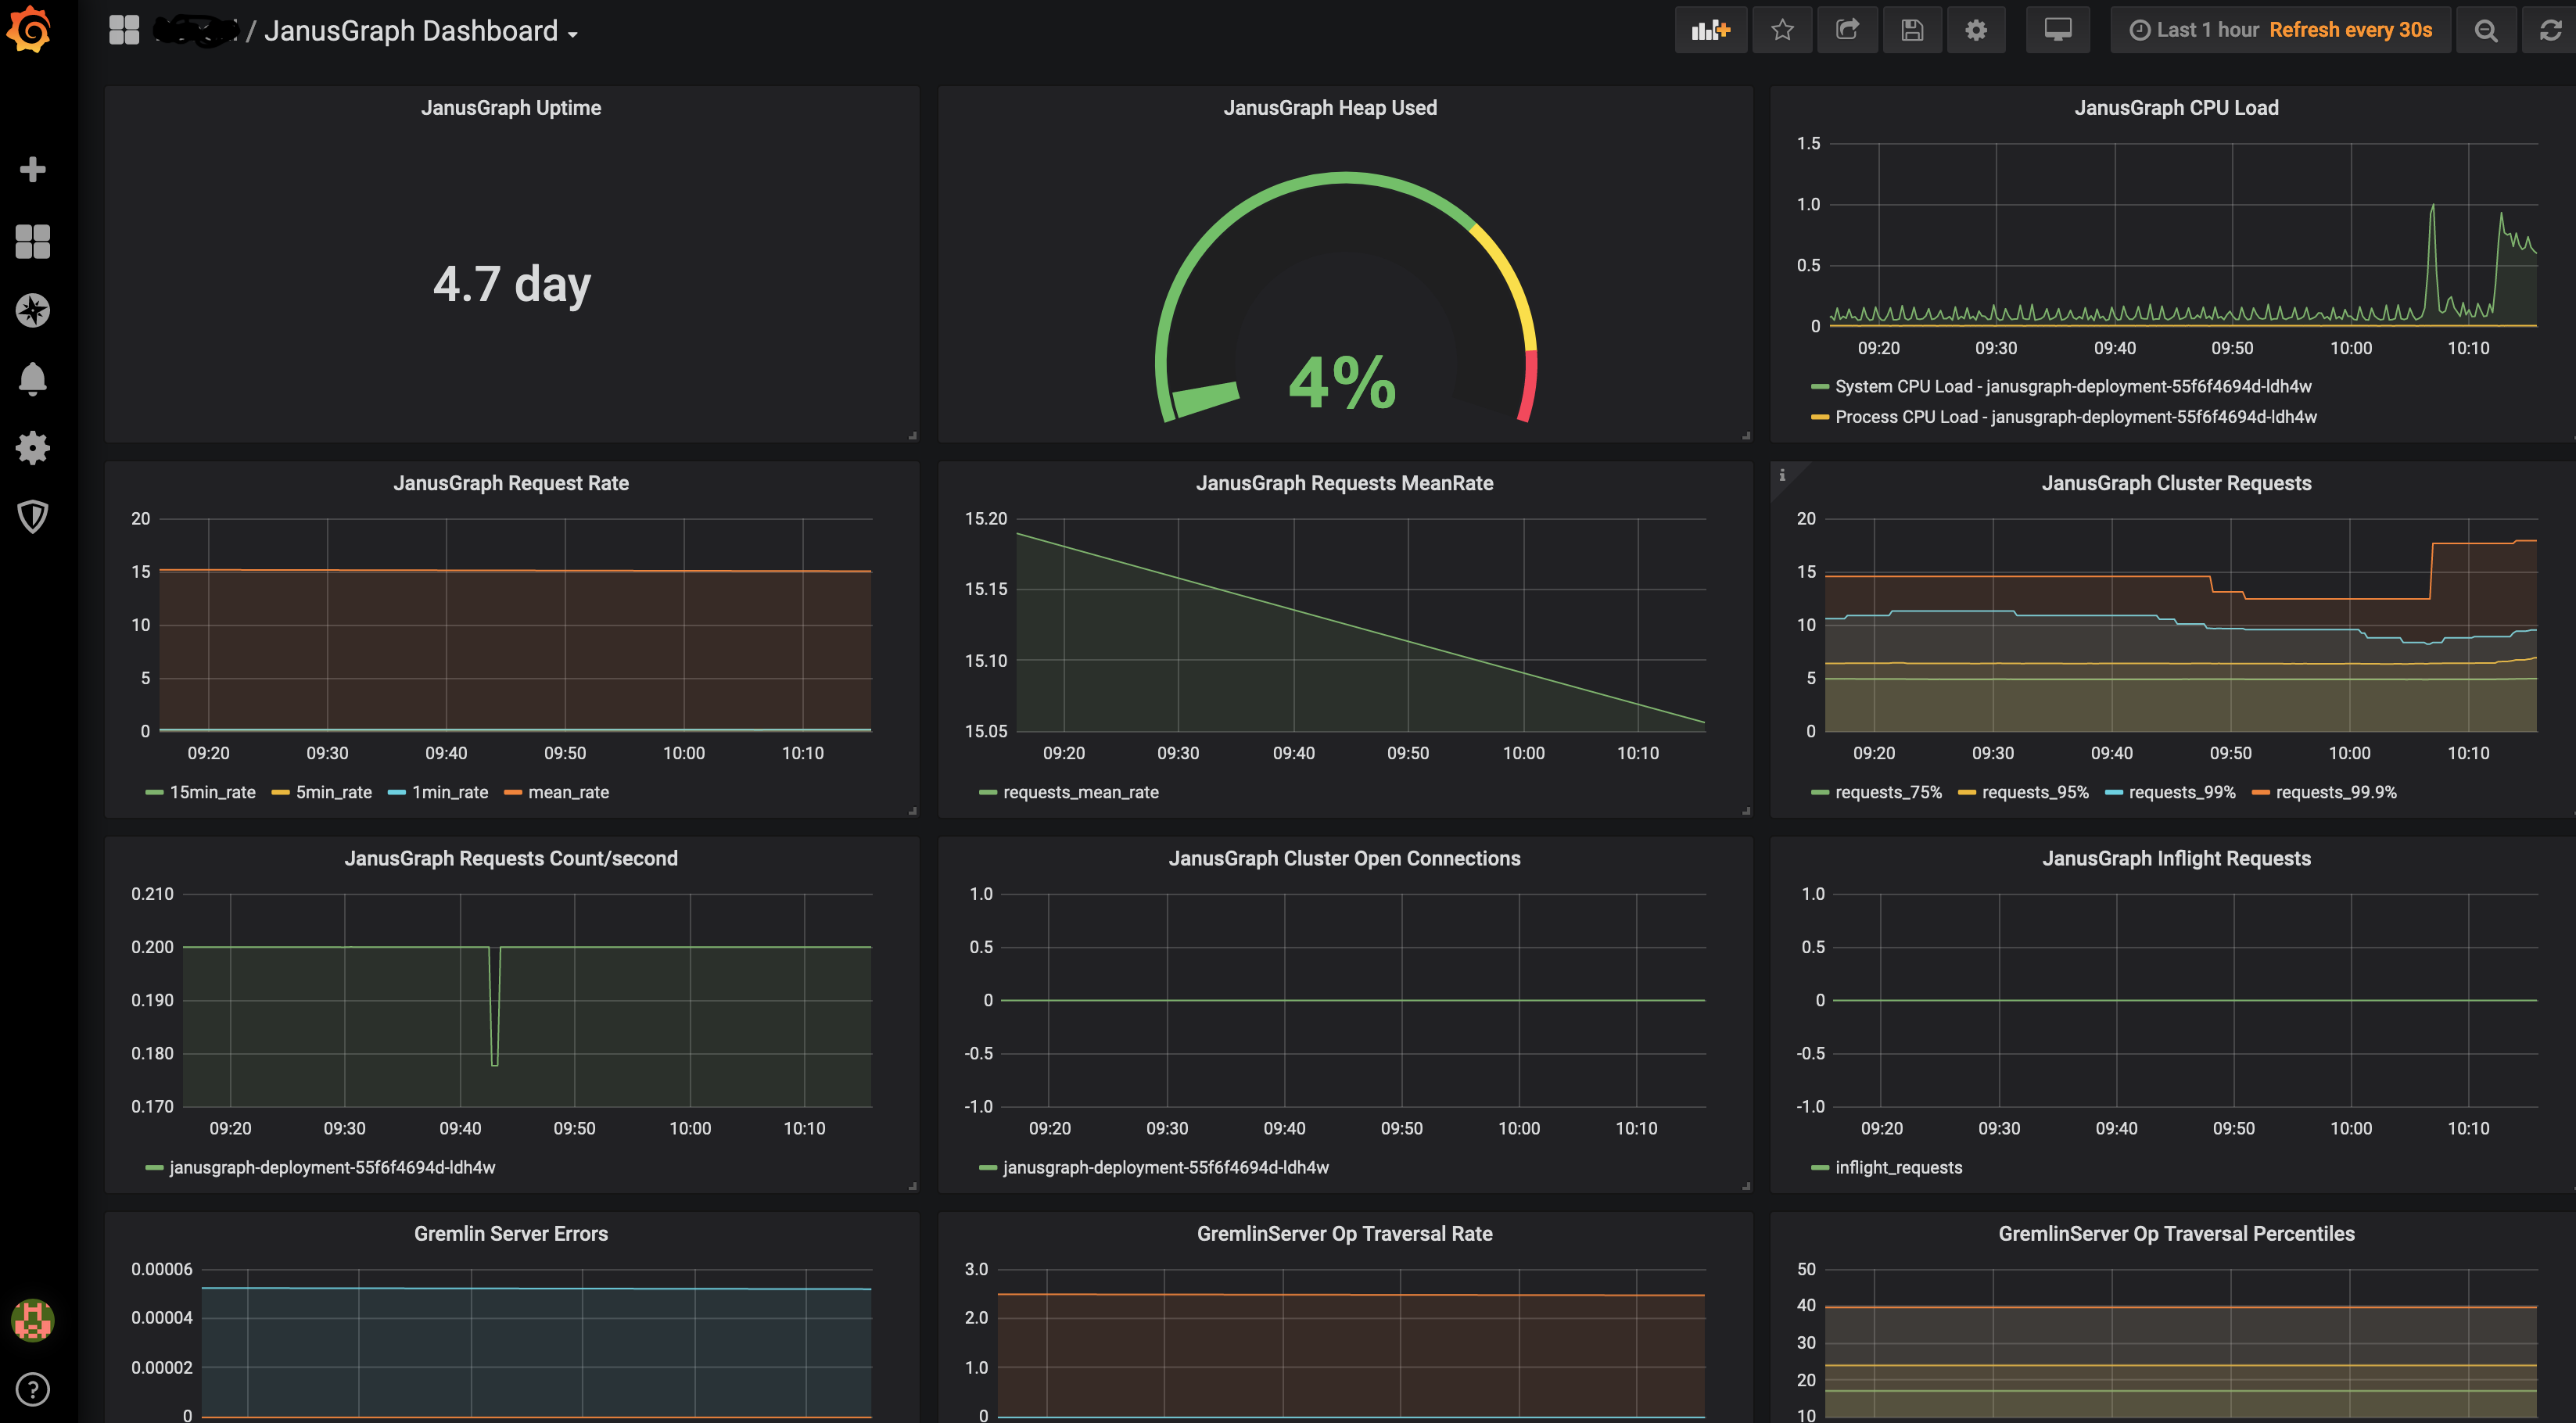Open the Explore compass icon

(33, 311)
